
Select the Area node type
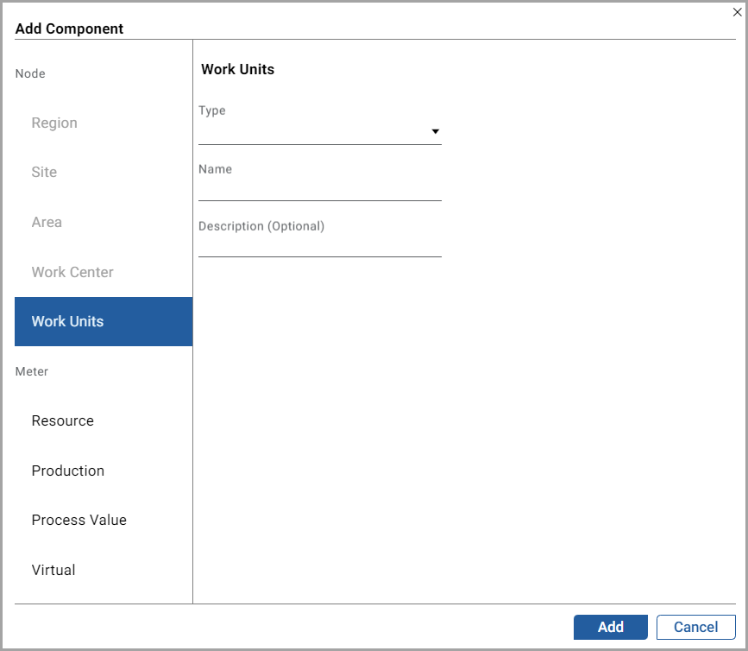click(x=47, y=223)
